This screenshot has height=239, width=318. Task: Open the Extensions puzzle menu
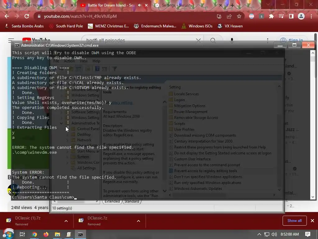[x=271, y=16]
